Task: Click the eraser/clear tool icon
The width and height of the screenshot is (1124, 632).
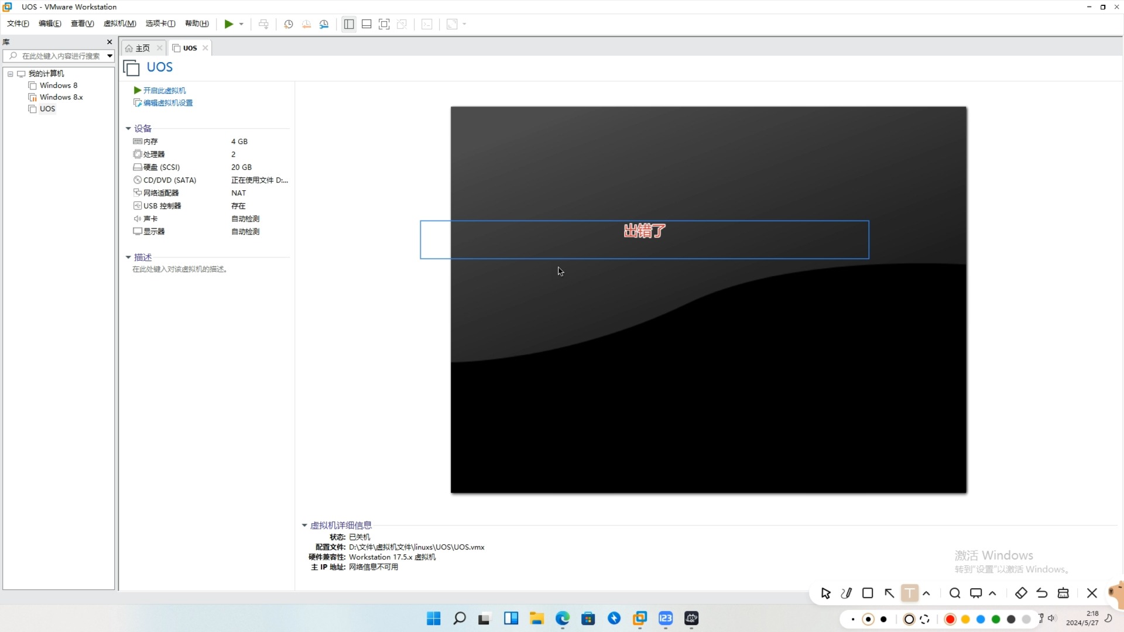Action: (x=1020, y=593)
